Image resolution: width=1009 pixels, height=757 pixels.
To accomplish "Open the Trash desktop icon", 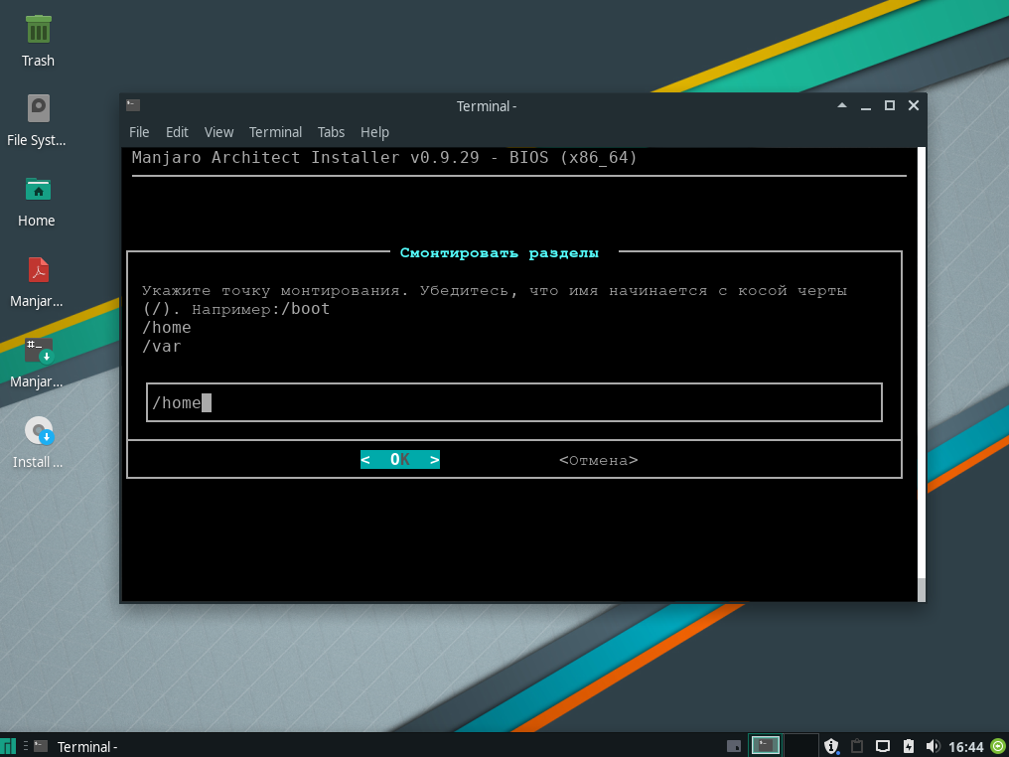I will [x=38, y=30].
